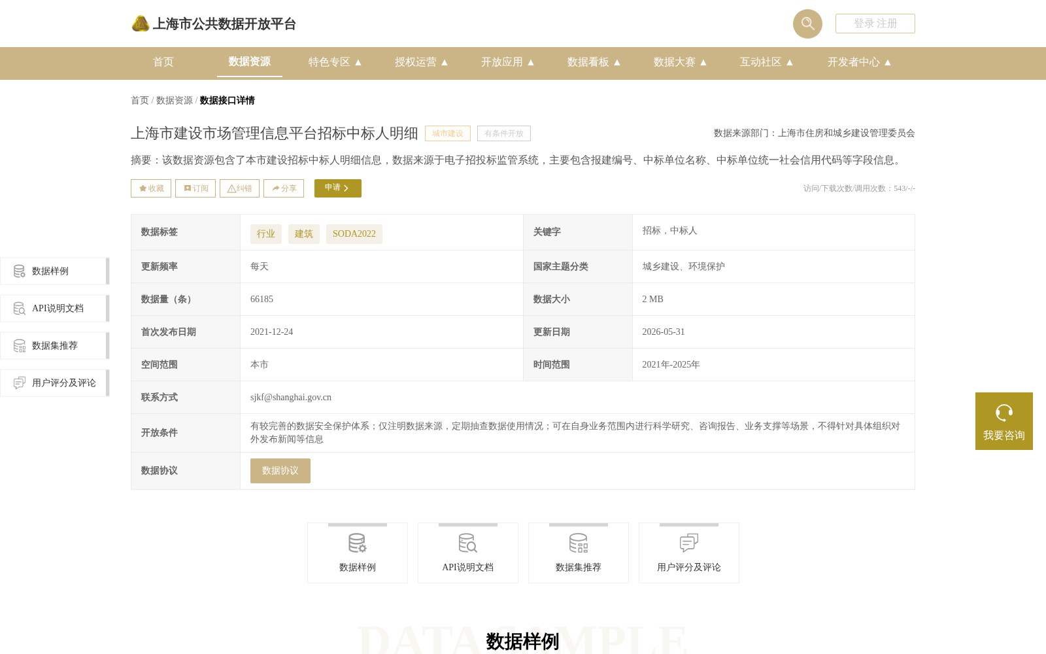Open the 数据协议 button
This screenshot has width=1046, height=654.
(280, 471)
